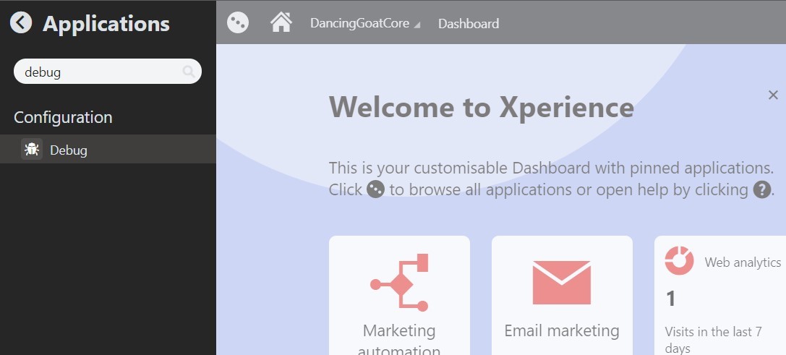Screen dimensions: 786x355
Task: Click the Marketing automation workflow icon
Action: [400, 282]
